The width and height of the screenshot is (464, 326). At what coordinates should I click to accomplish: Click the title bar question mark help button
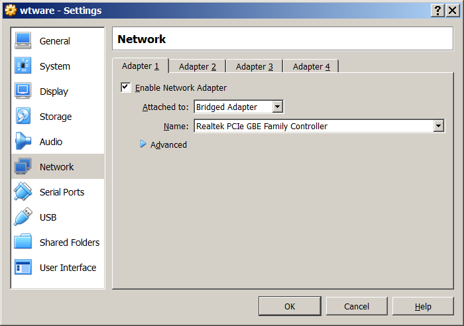pos(438,10)
